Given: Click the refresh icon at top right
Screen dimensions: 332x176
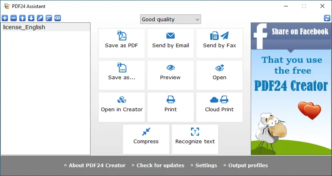Looking at the screenshot, I should click(x=327, y=18).
